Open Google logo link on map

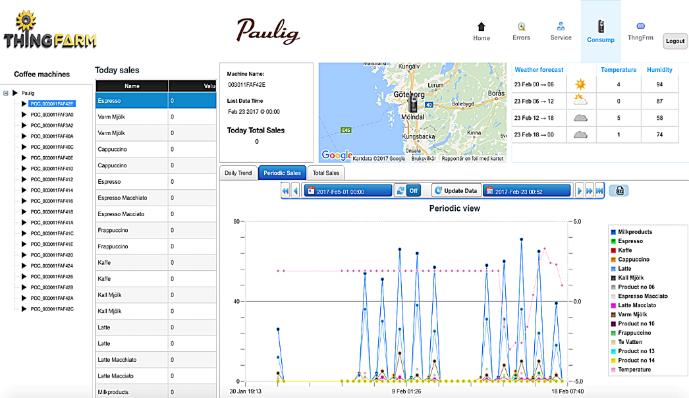pos(337,156)
